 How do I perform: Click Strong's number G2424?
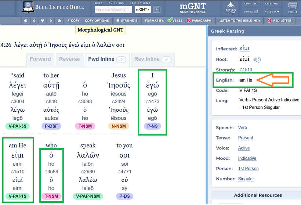click(x=119, y=102)
